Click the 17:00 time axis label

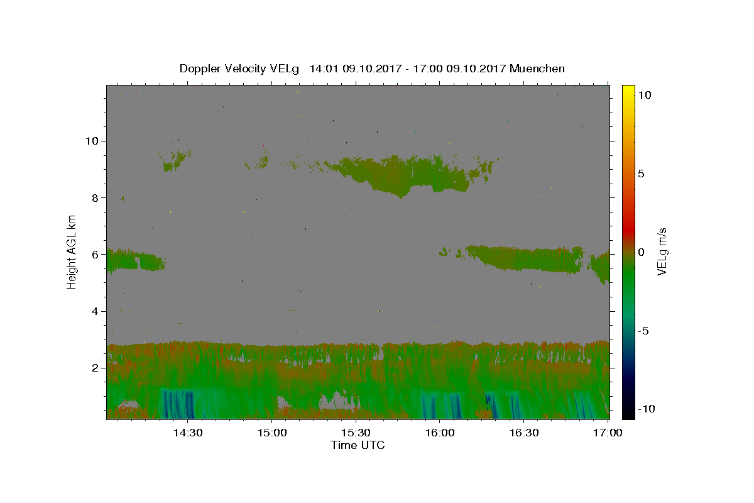[x=608, y=433]
